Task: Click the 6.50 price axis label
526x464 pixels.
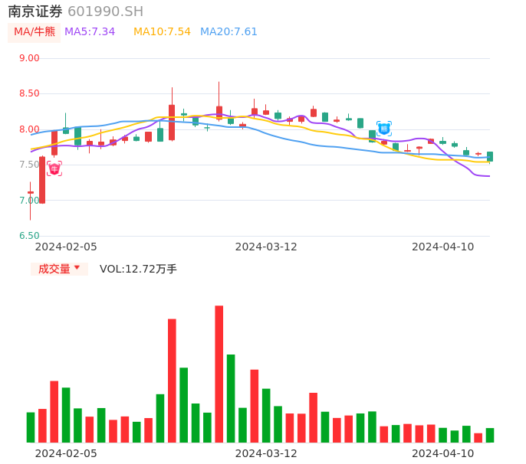Action: pyautogui.click(x=29, y=236)
